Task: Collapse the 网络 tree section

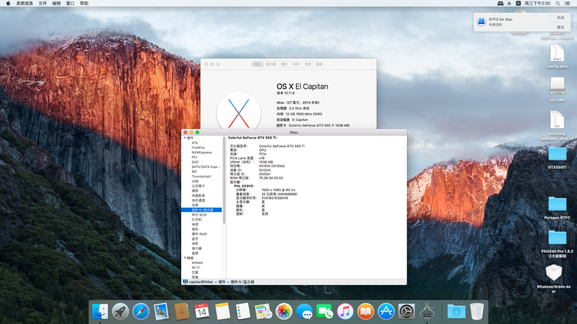Action: 185,258
